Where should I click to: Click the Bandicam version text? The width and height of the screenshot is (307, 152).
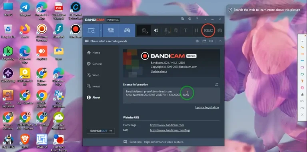(168, 63)
